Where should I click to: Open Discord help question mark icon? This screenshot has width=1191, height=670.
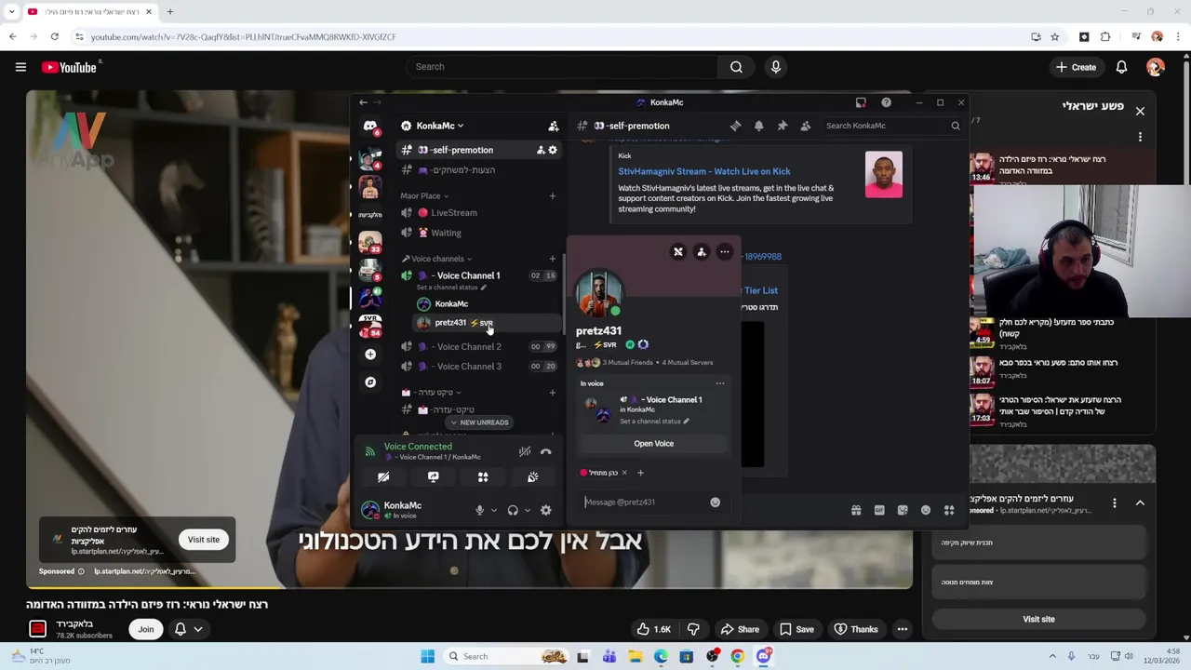click(x=886, y=102)
